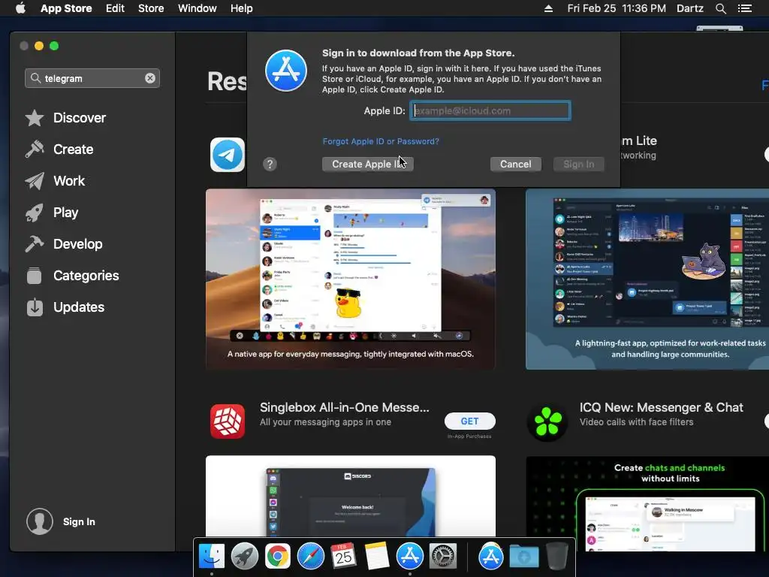This screenshot has height=577, width=769.
Task: Click Video calls with face filters subtitle
Action: [637, 422]
